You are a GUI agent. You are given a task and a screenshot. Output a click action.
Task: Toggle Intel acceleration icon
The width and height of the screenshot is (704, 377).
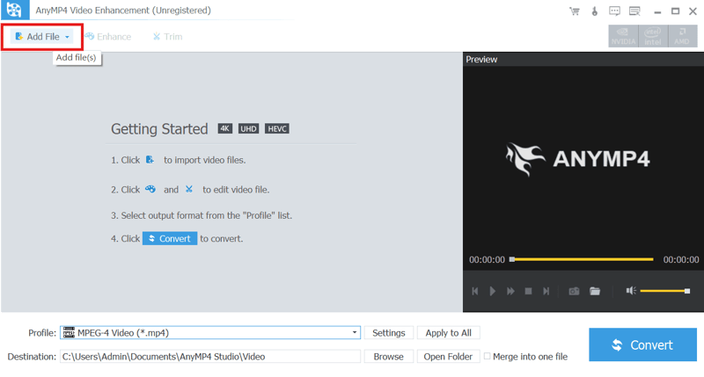652,36
